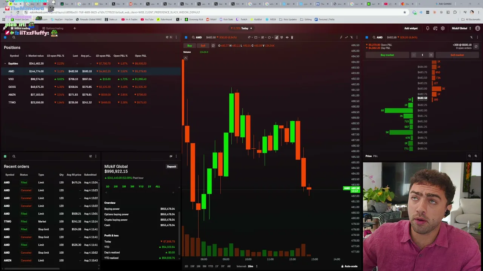Screen dimensions: 483x271
Task: Go back in the browser
Action: tap(4, 12)
